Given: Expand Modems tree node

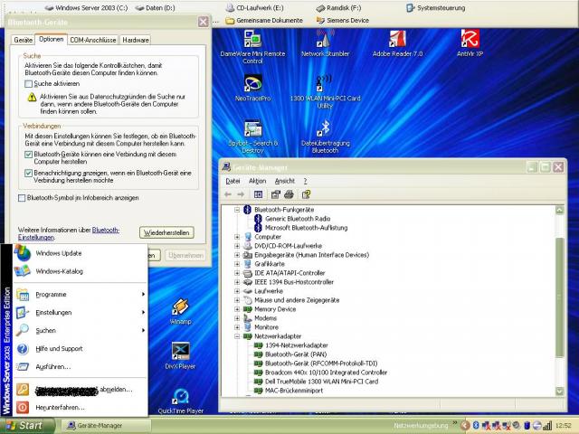Looking at the screenshot, I should pos(237,318).
